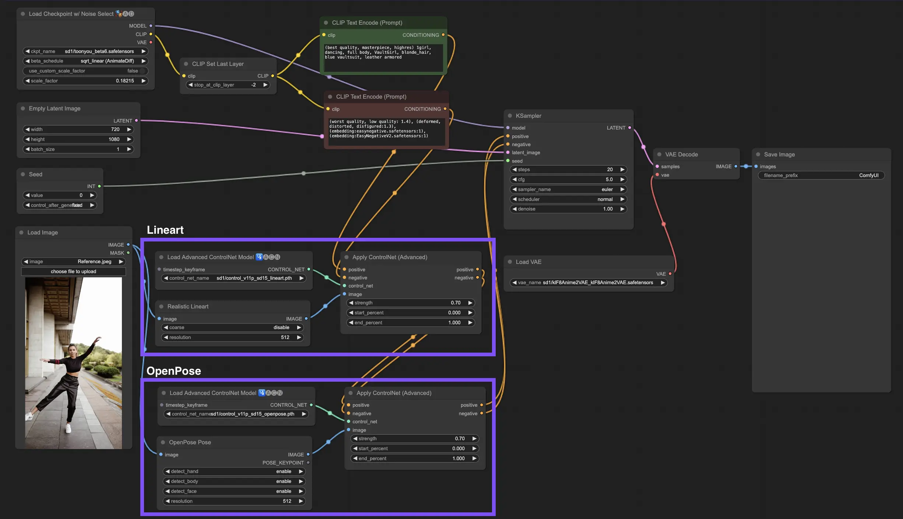The image size is (903, 519).
Task: Toggle use_custom_scale_factor switch
Action: click(x=85, y=71)
